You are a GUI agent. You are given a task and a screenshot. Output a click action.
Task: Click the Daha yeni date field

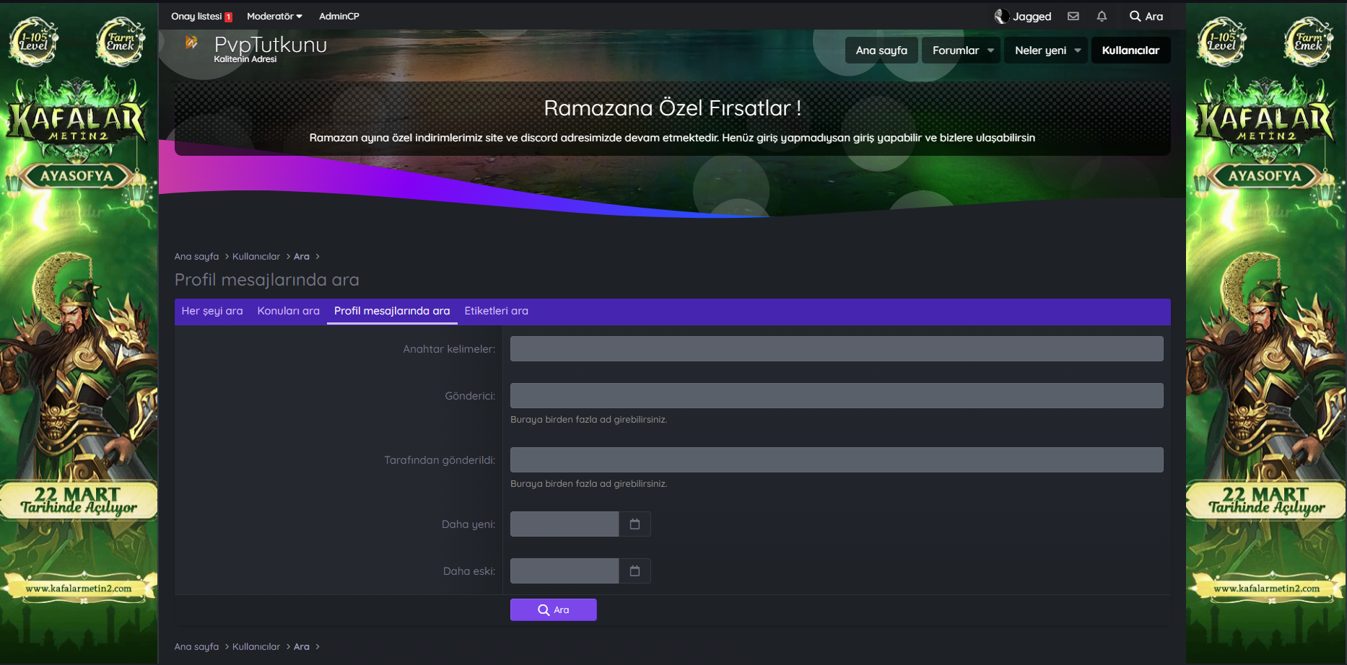click(x=564, y=524)
